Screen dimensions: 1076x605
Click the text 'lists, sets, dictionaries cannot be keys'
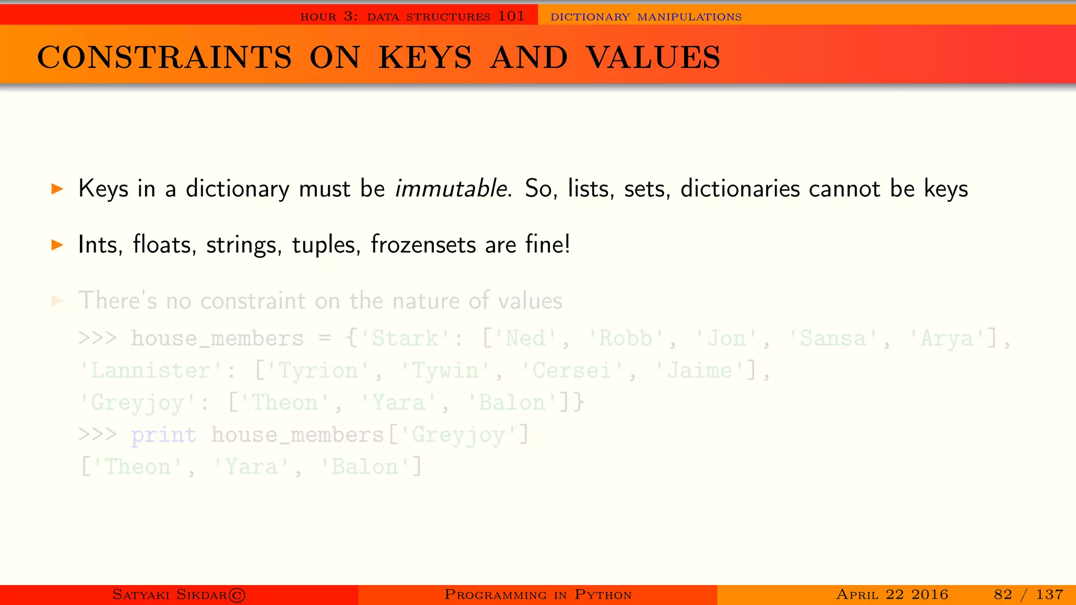[768, 189]
